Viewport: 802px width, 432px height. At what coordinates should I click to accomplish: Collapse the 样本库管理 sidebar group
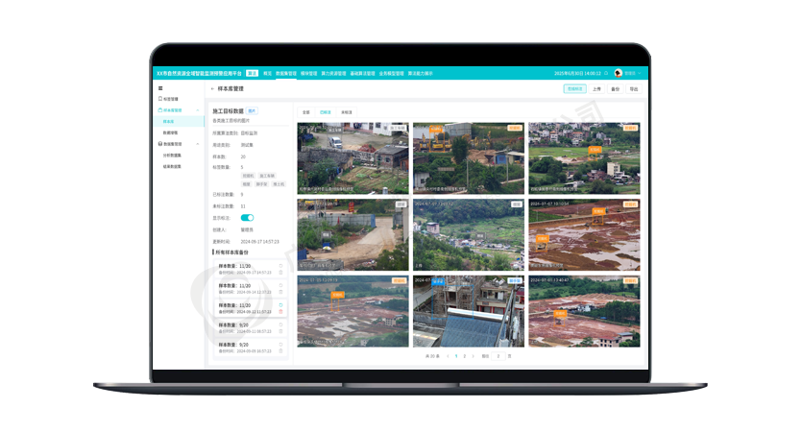(199, 110)
